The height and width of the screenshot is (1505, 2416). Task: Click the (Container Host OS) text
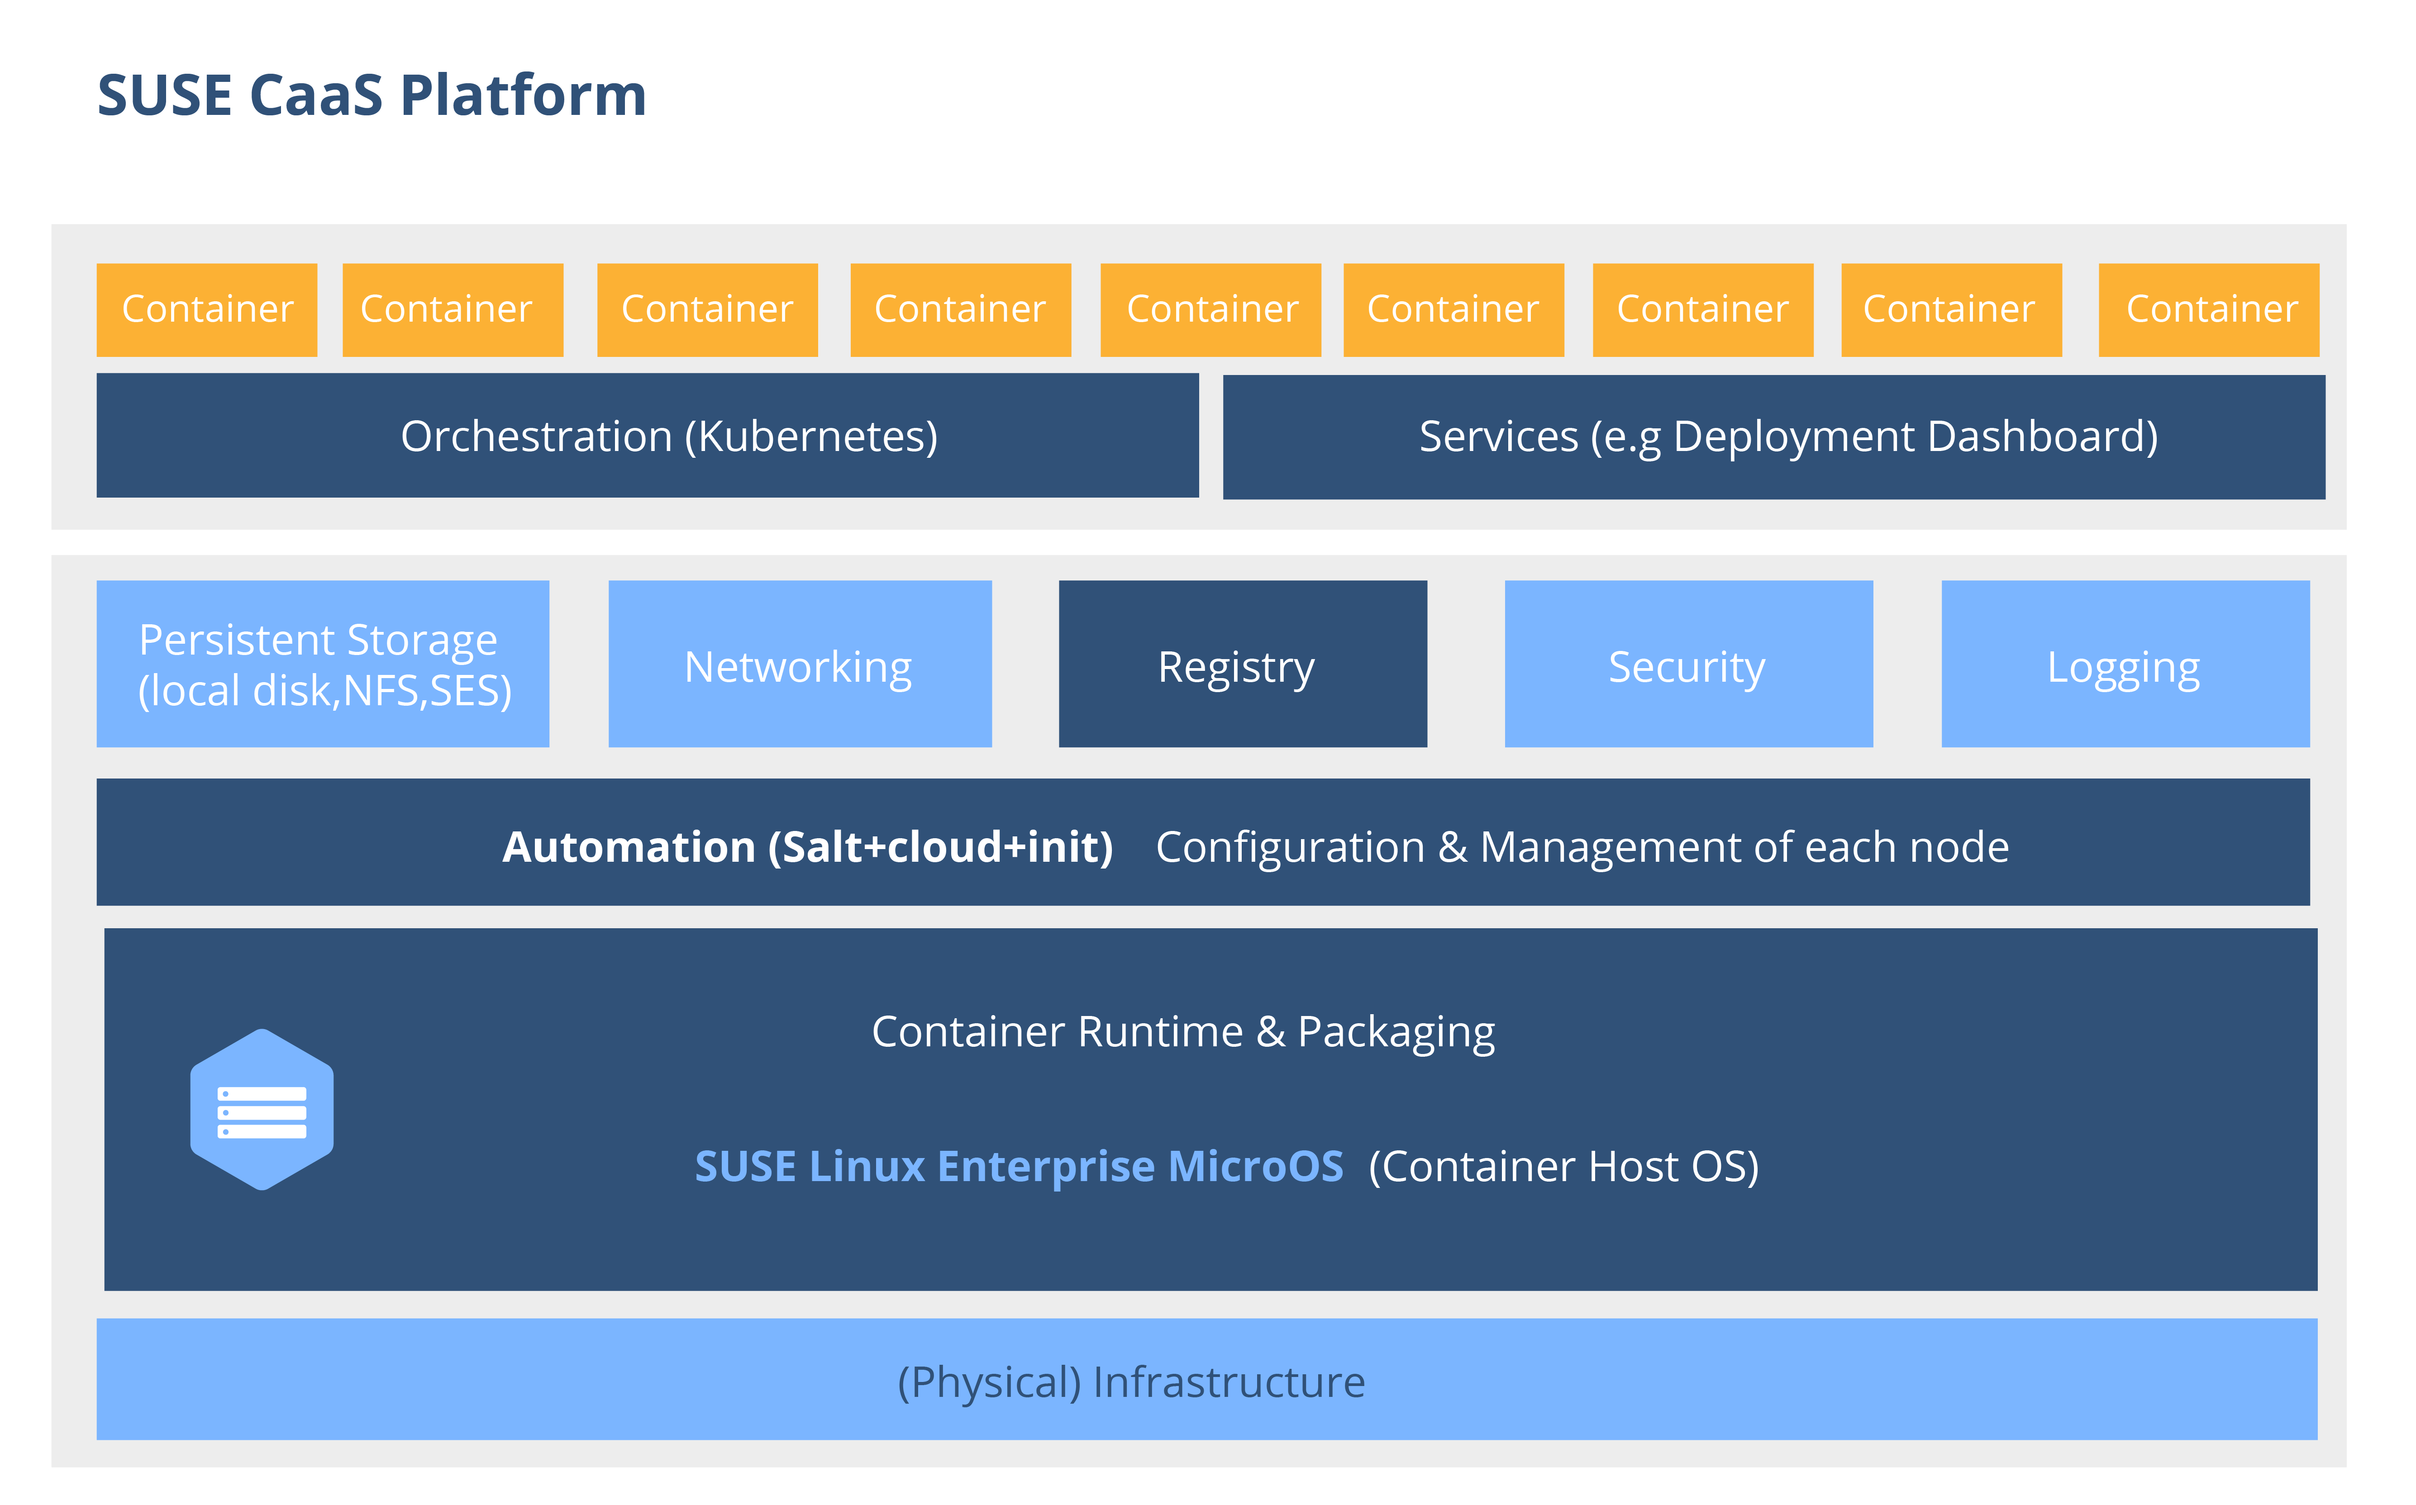pos(1564,1167)
